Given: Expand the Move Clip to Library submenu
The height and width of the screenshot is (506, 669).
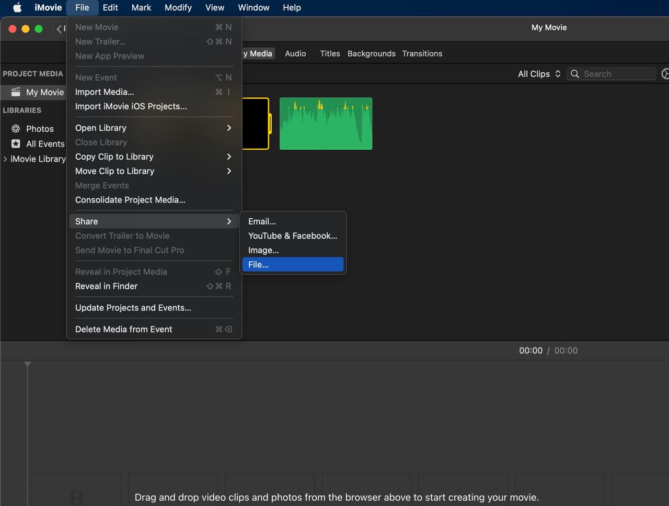Looking at the screenshot, I should [x=154, y=171].
